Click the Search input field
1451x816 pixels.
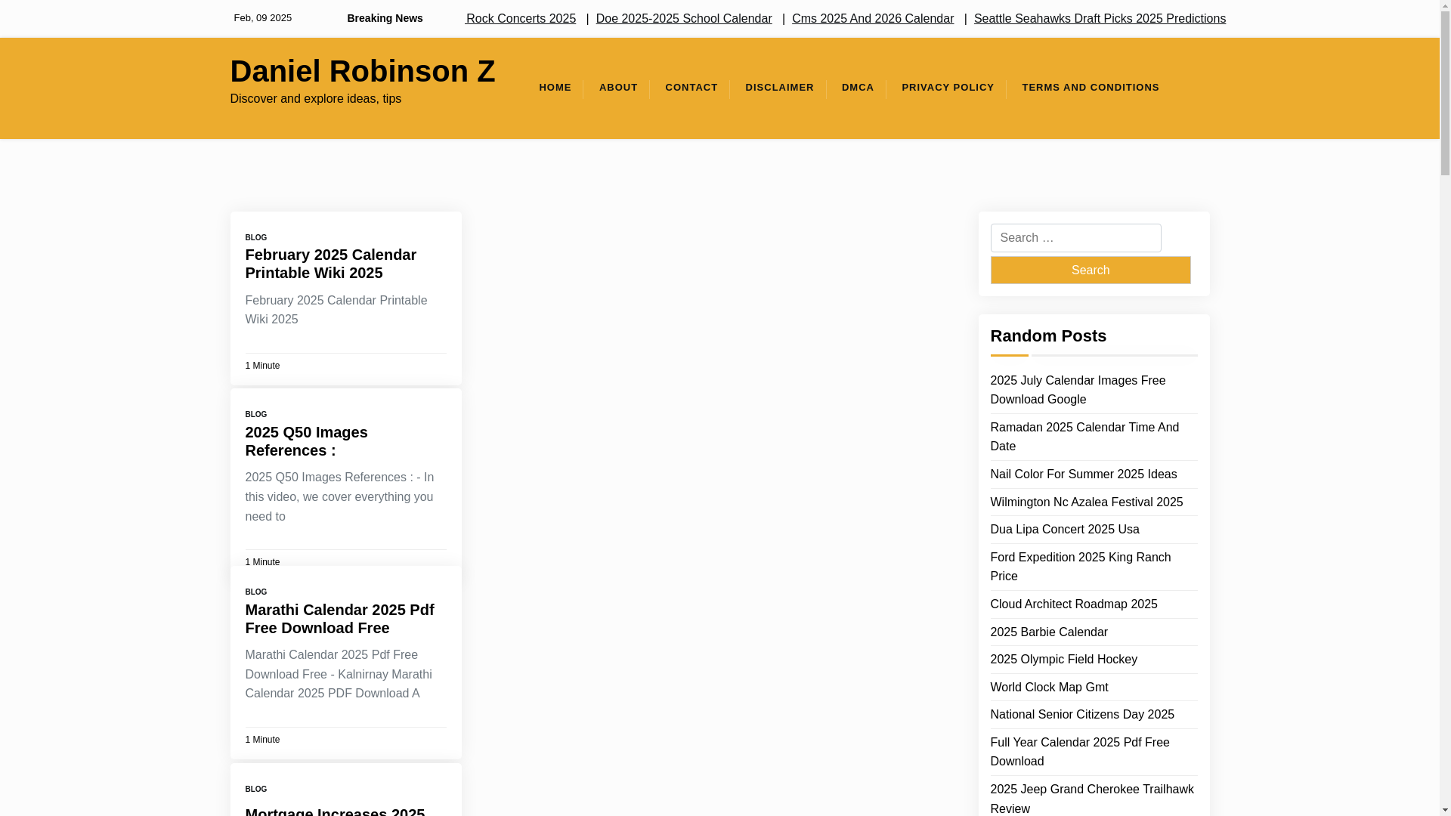click(1075, 238)
